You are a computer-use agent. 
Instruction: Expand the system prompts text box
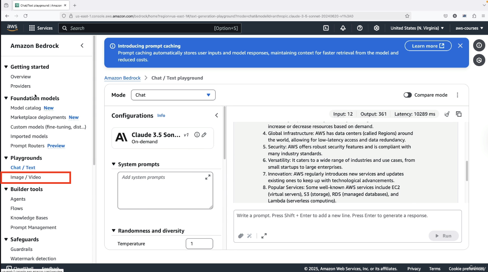208,177
